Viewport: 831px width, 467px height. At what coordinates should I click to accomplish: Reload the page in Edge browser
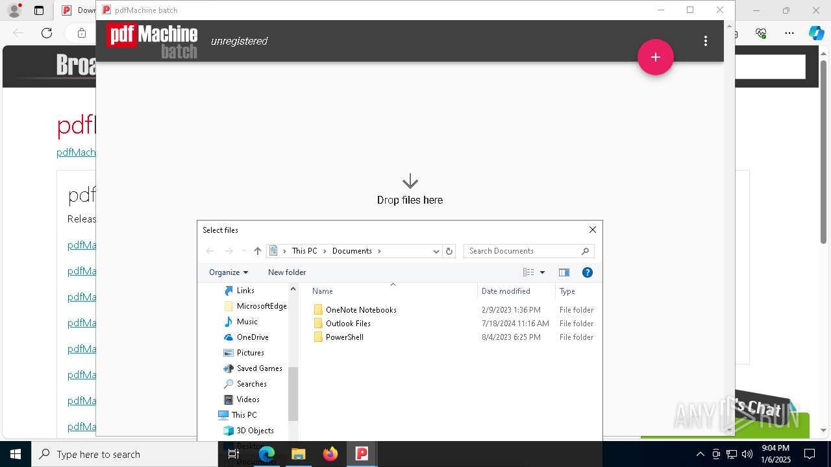[47, 33]
